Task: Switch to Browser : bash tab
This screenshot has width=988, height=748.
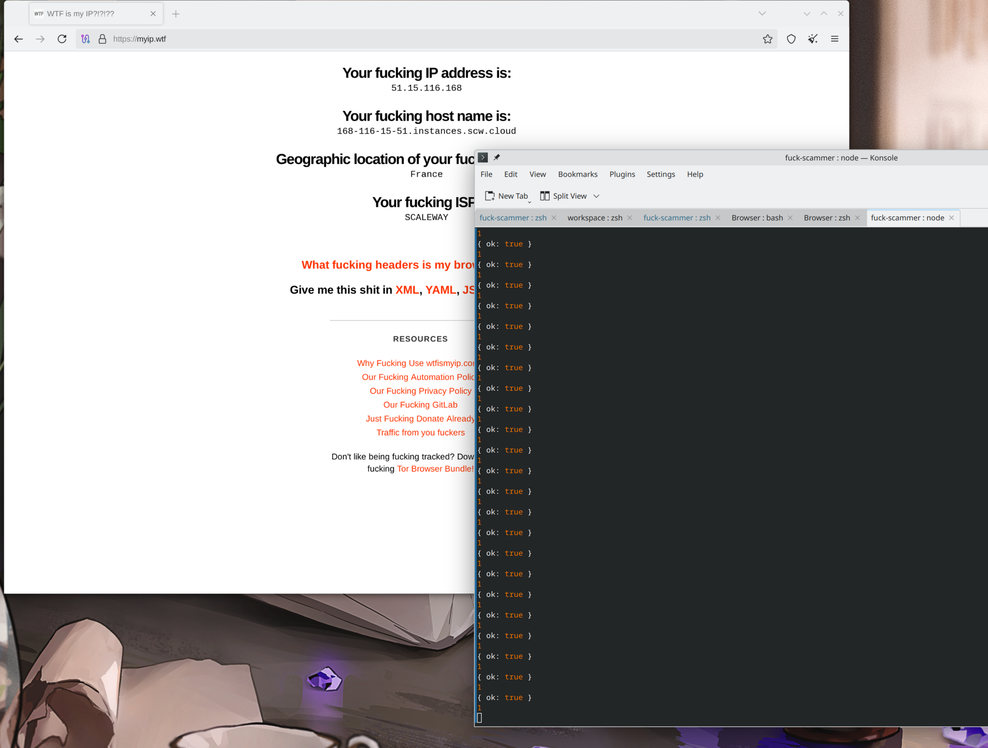Action: pyautogui.click(x=757, y=218)
